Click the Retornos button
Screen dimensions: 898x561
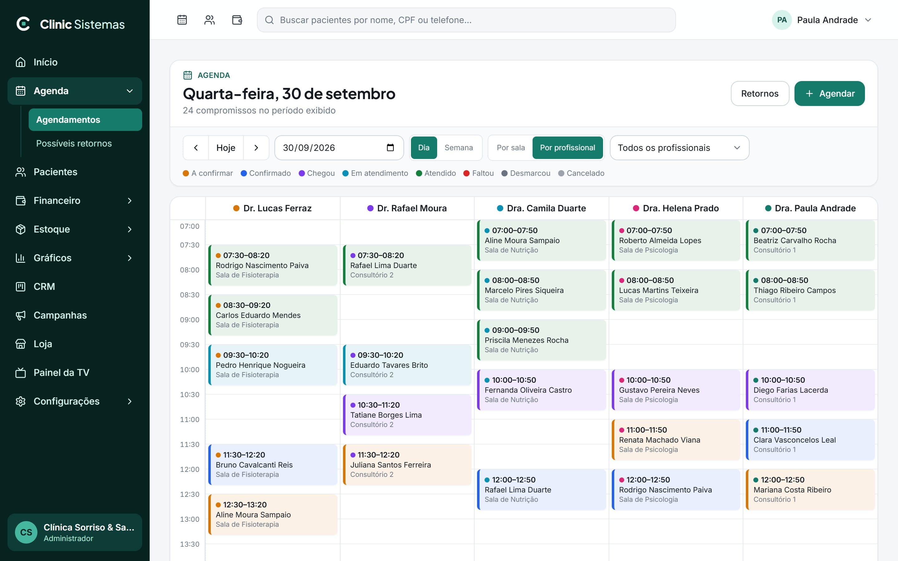tap(760, 93)
